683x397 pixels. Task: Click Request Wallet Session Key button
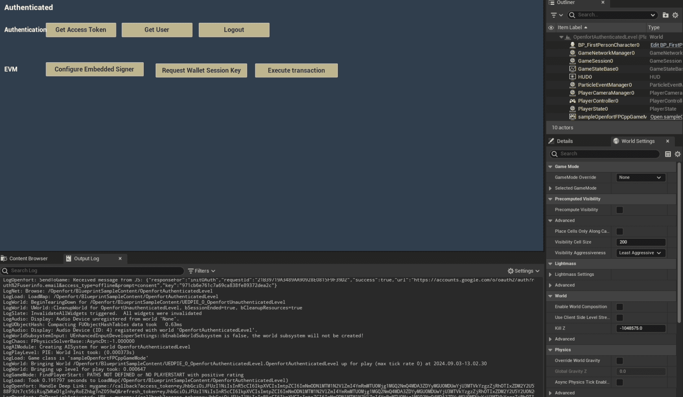click(201, 70)
